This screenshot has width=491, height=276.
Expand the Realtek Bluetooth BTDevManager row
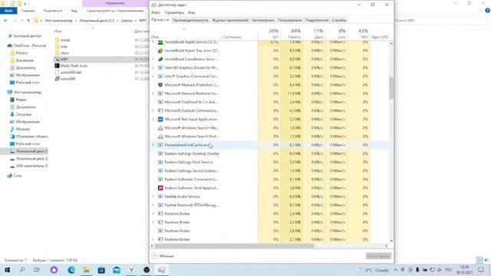pos(153,205)
